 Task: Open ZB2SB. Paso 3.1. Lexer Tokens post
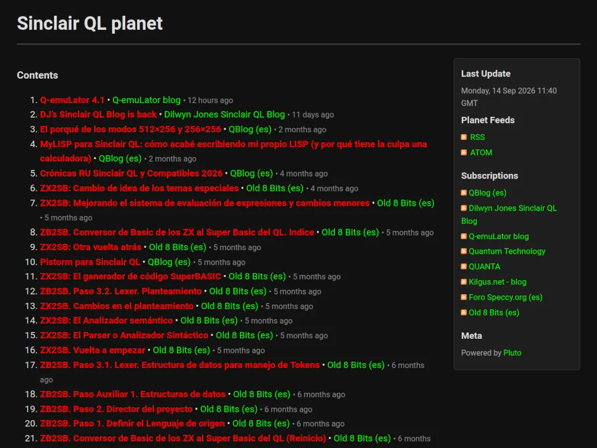click(x=180, y=365)
